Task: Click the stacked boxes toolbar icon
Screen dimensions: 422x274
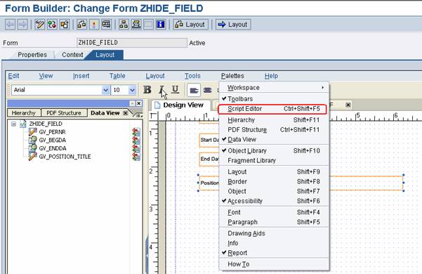Action: [136, 25]
